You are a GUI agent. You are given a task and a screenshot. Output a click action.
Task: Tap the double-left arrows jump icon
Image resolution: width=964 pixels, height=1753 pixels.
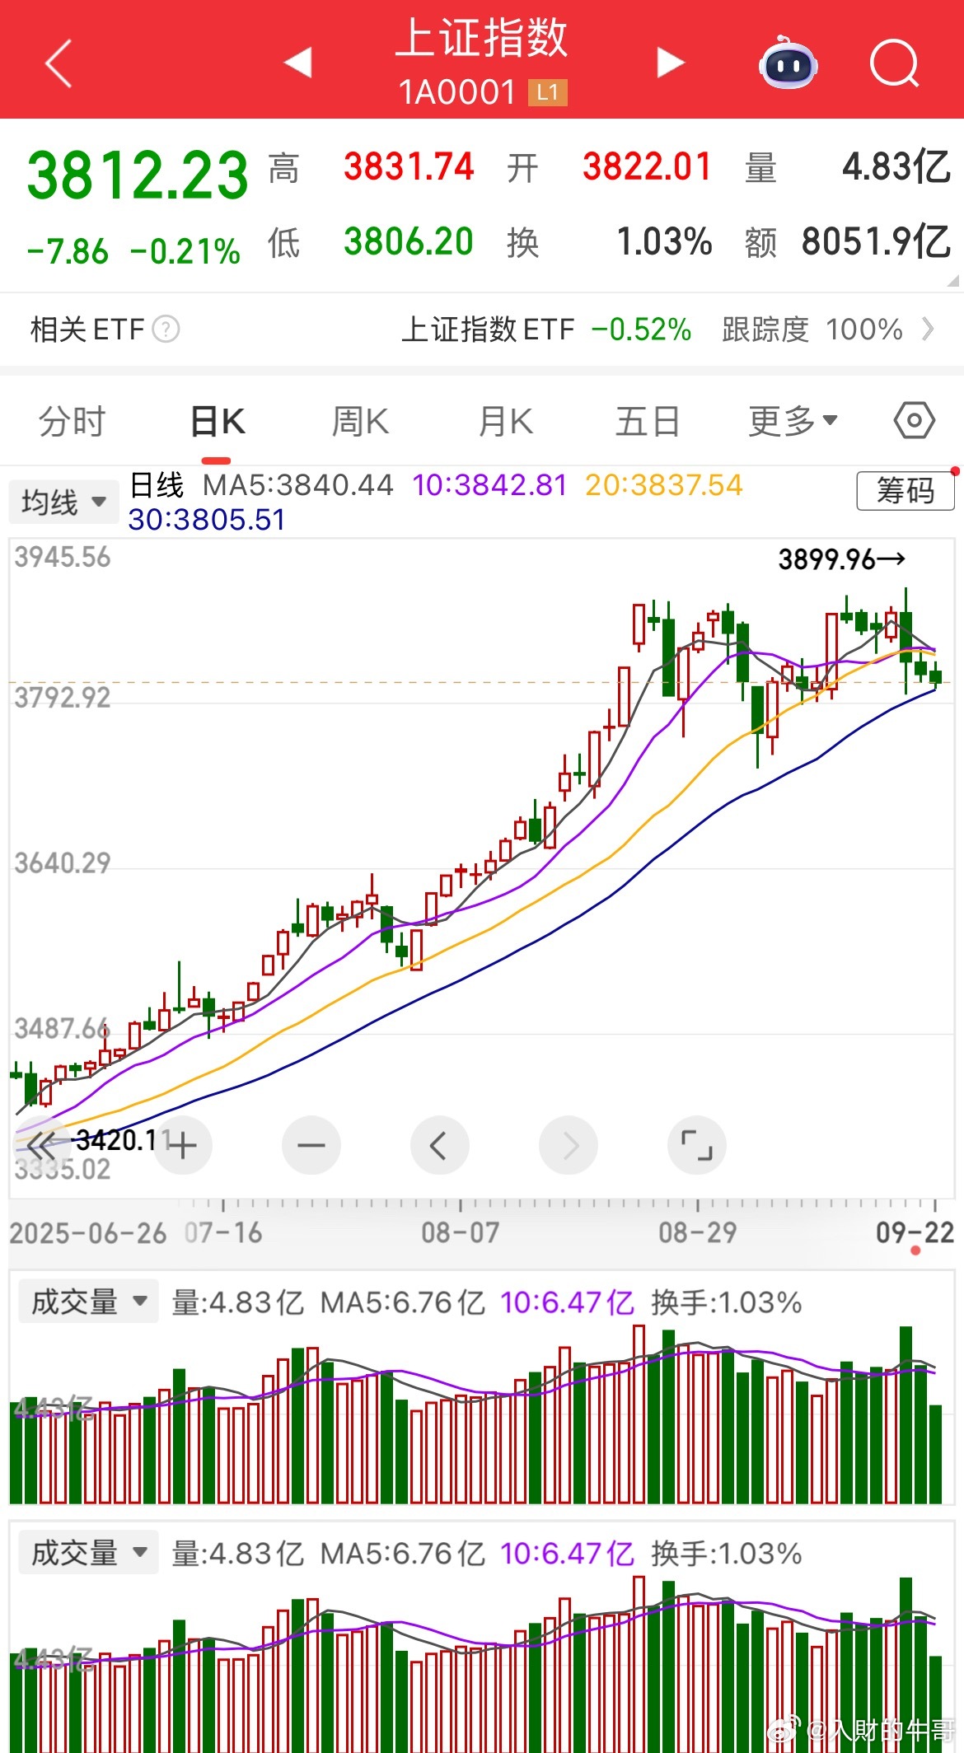[x=41, y=1145]
